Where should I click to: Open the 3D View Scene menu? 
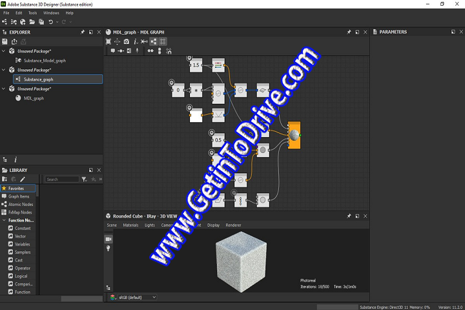(112, 225)
